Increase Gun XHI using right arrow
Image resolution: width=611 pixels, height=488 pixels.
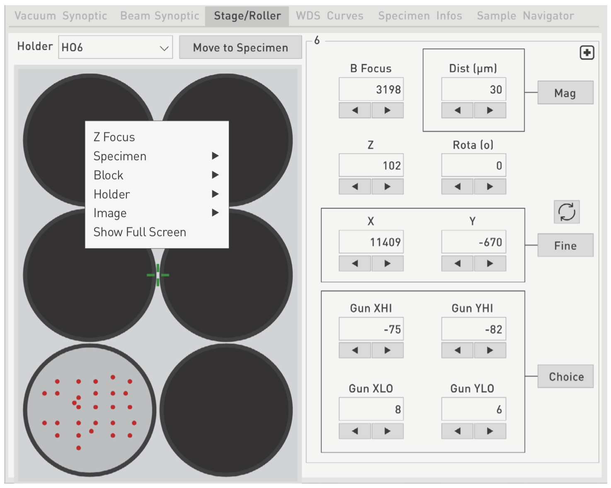[x=387, y=350]
